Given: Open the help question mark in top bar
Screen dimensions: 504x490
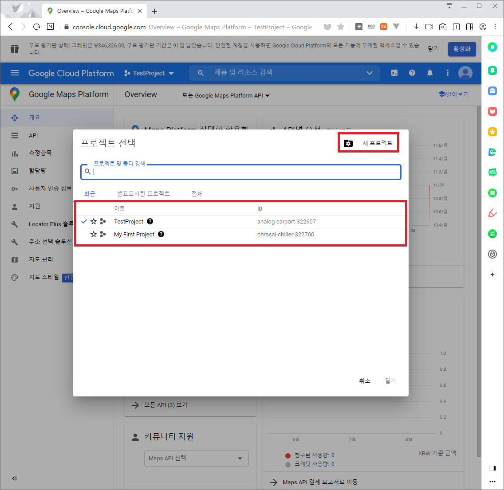Looking at the screenshot, I should tap(412, 73).
